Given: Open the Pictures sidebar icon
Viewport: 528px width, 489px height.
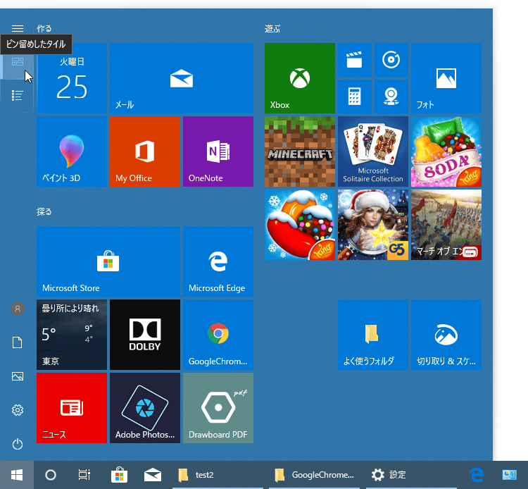Looking at the screenshot, I should click(18, 376).
